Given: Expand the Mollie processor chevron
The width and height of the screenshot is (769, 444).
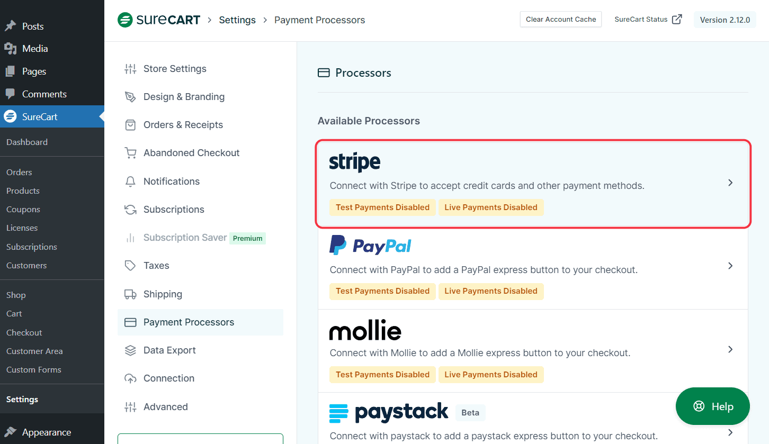Looking at the screenshot, I should coord(730,349).
